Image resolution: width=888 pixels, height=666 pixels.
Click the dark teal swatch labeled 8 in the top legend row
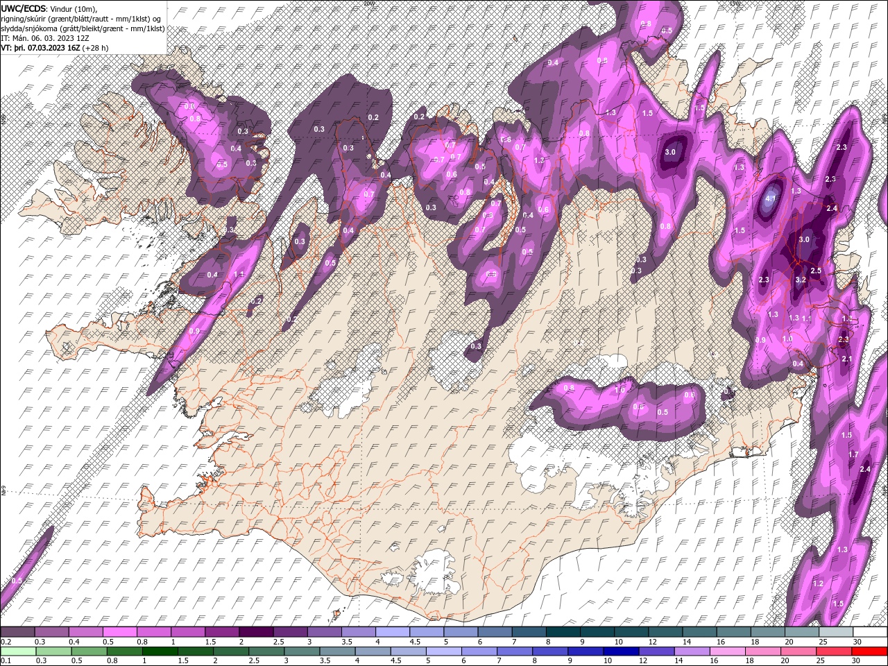[563, 632]
